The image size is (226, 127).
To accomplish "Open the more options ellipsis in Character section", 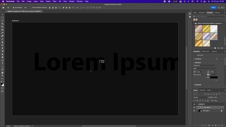I will (x=216, y=81).
